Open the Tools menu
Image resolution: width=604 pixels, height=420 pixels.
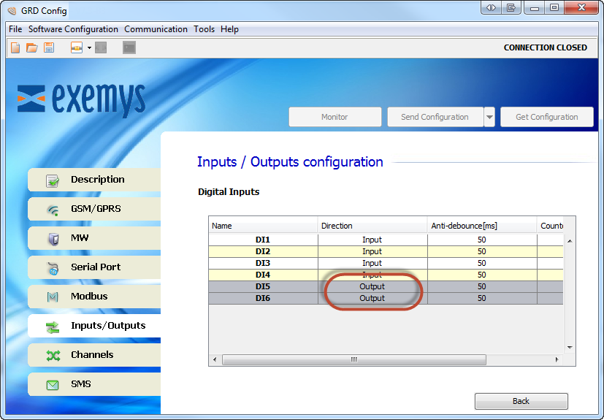tap(204, 29)
